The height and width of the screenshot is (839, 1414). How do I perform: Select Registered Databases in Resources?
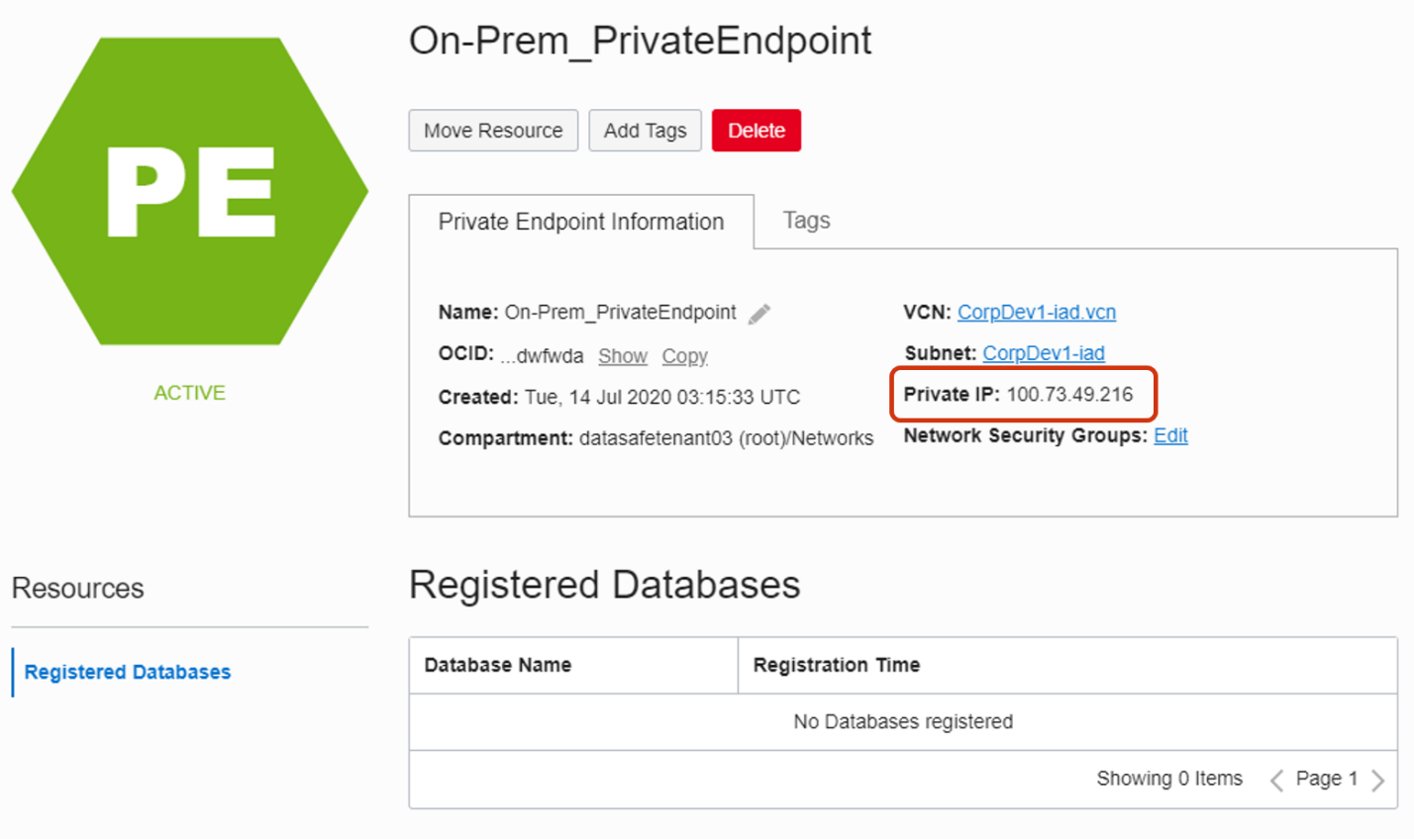[x=128, y=672]
